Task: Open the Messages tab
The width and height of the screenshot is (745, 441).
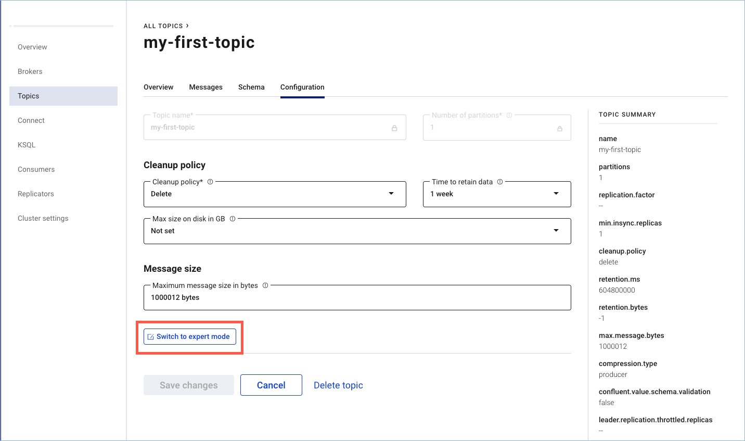Action: click(206, 87)
